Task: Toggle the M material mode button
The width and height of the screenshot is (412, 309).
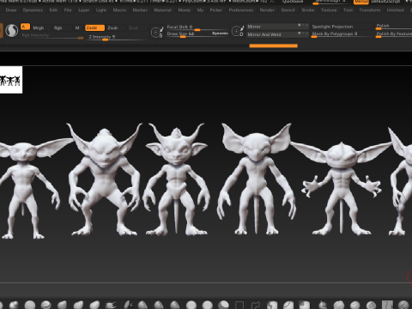Action: [x=77, y=27]
